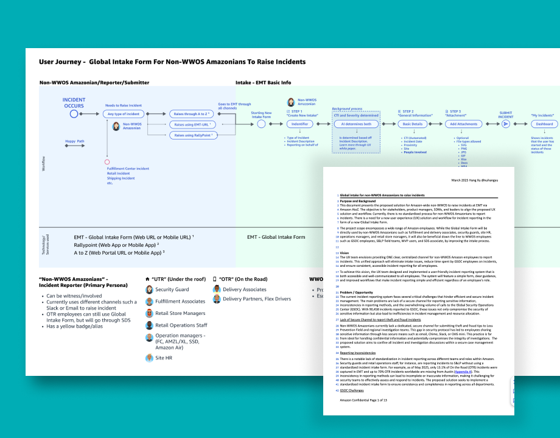This screenshot has height=438, width=560.
Task: Select the Raises through A to Z node
Action: coord(191,114)
